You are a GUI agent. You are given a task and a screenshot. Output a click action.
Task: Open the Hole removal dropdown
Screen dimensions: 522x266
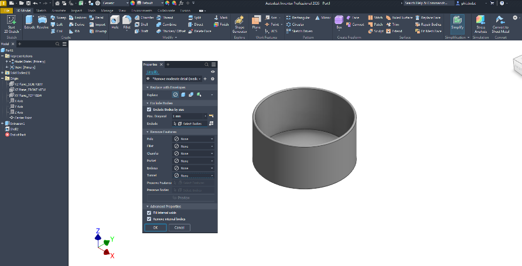[x=193, y=139]
